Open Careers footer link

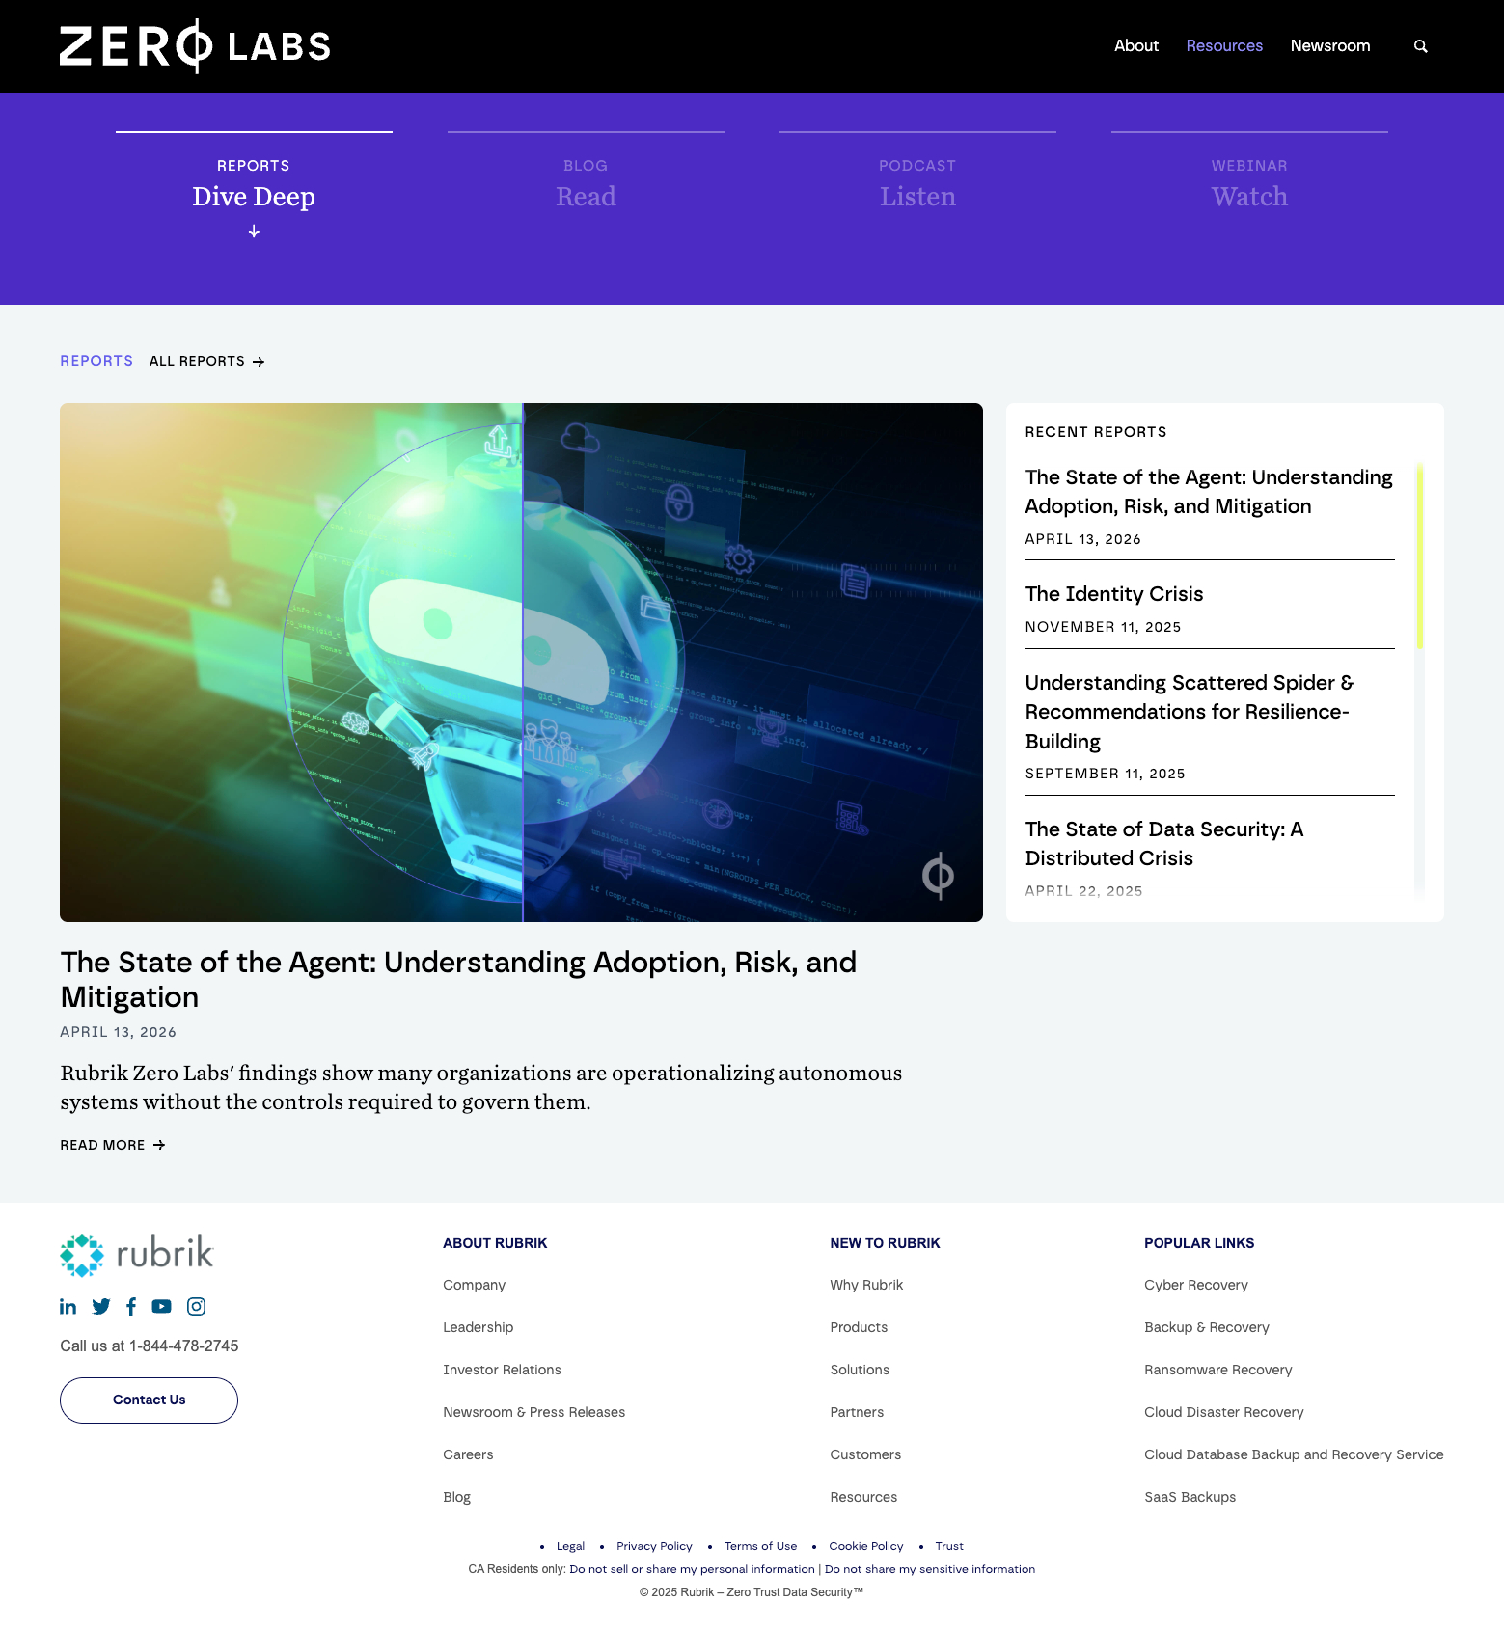pyautogui.click(x=468, y=1454)
